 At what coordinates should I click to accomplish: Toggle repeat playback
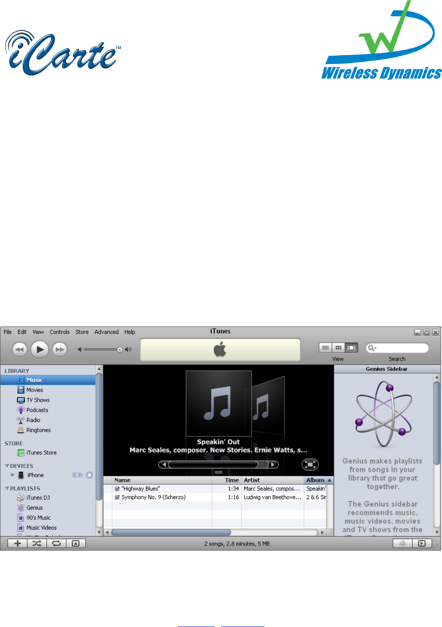tap(56, 543)
